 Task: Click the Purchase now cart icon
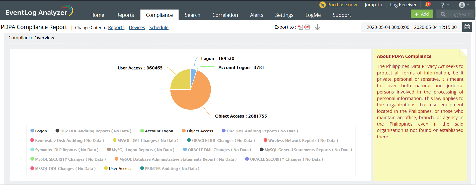(x=322, y=5)
